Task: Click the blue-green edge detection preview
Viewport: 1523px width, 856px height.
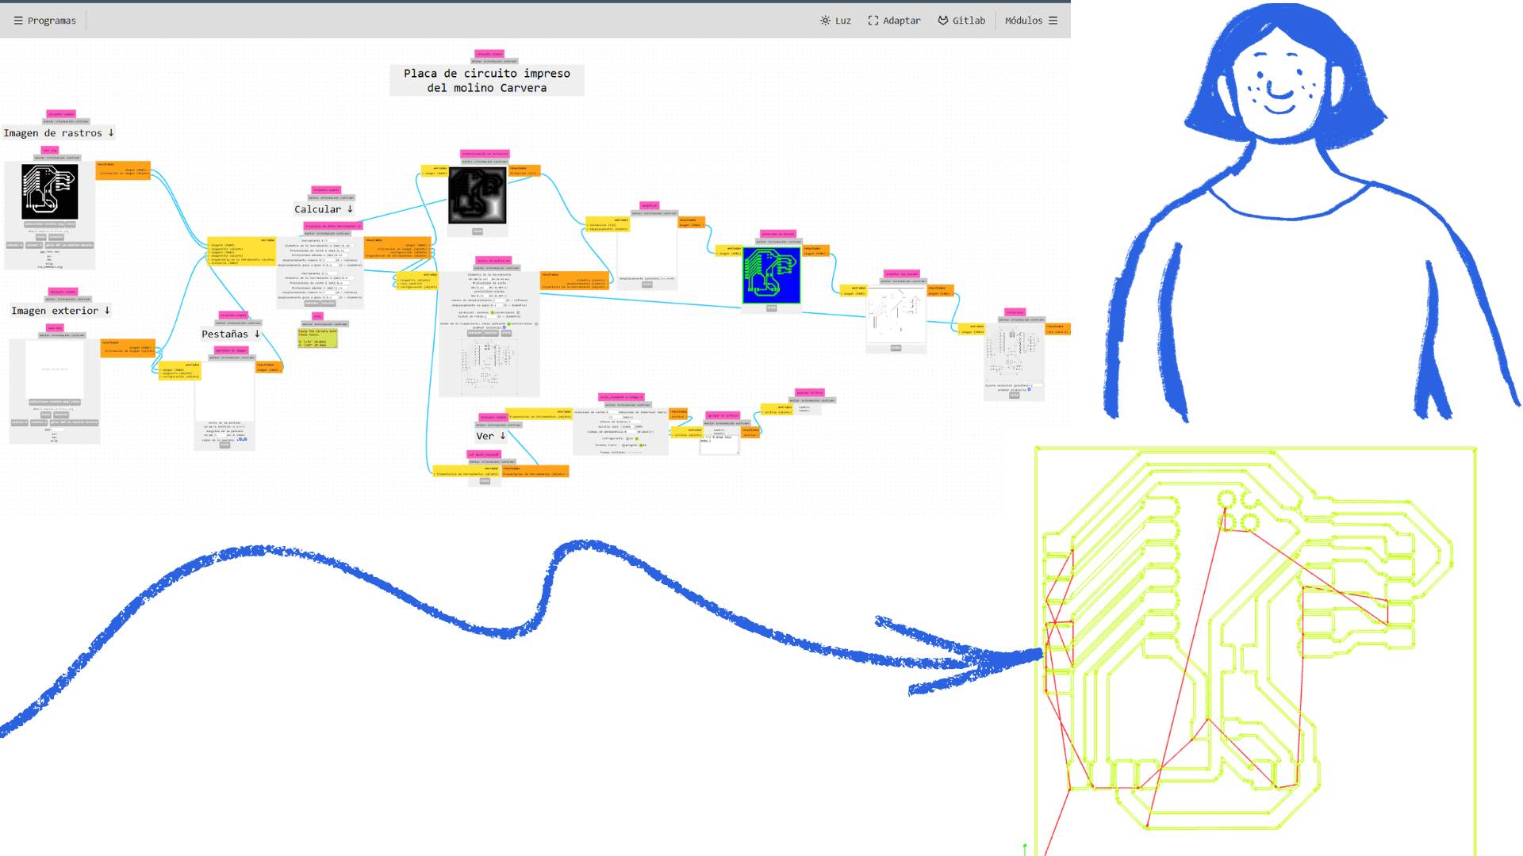Action: [x=771, y=275]
